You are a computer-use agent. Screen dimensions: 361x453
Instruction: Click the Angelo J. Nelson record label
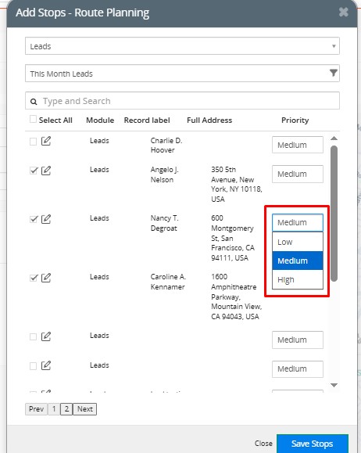pos(165,174)
